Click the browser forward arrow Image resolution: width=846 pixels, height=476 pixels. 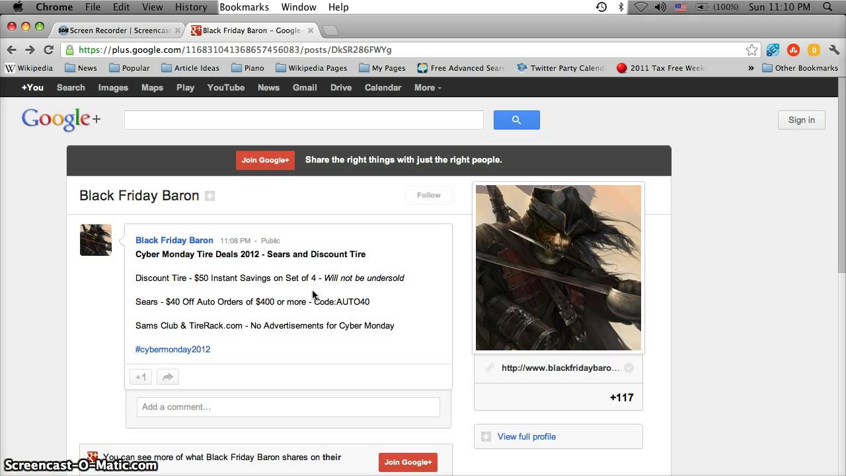tap(30, 50)
